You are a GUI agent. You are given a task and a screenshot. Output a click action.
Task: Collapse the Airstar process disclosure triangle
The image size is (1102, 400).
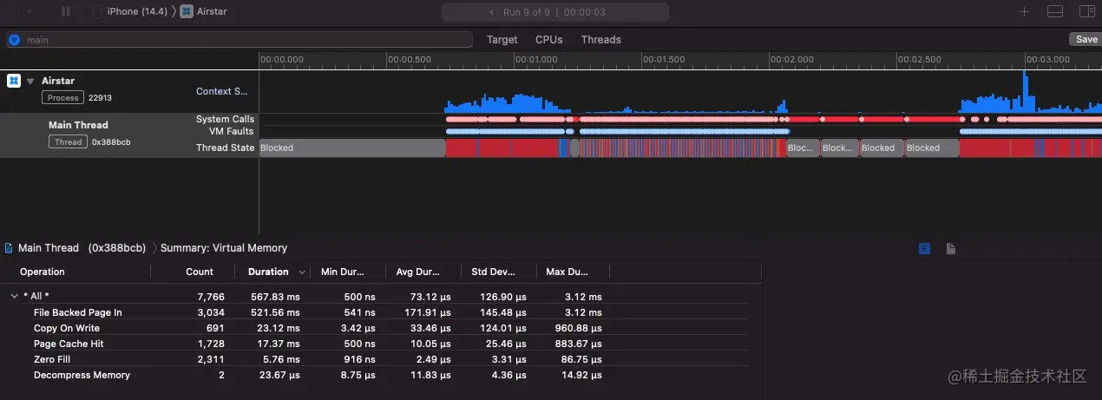tap(30, 81)
